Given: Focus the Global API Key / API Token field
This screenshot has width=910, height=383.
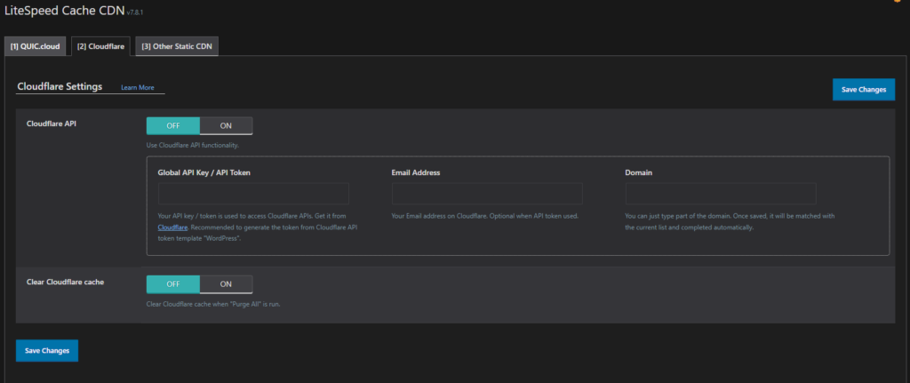Looking at the screenshot, I should (253, 193).
